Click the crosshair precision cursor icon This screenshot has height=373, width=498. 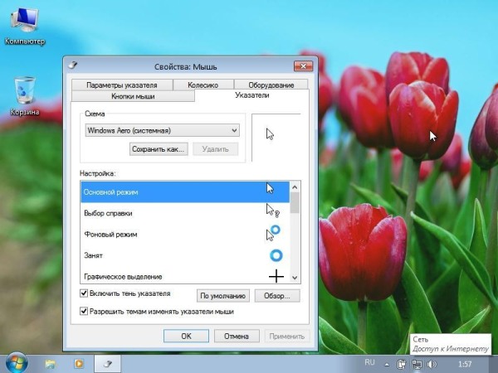(x=276, y=276)
